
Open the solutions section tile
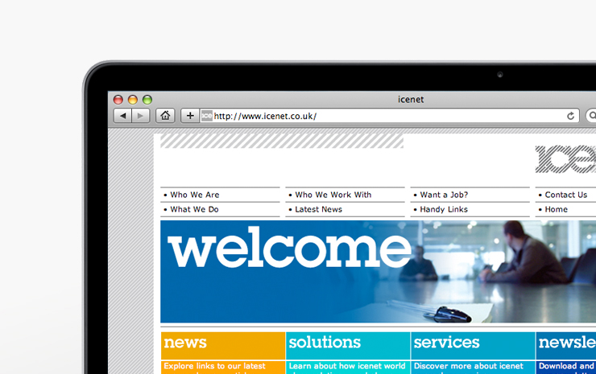348,346
